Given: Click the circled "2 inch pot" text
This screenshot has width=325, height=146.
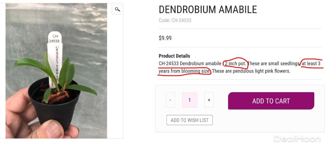Looking at the screenshot, I should coord(235,64).
